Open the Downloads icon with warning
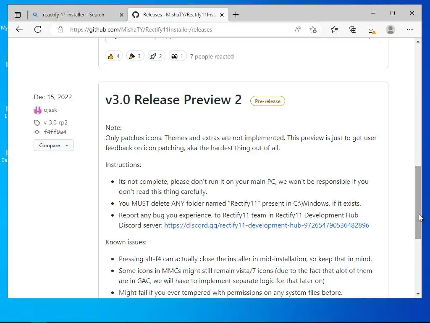The image size is (430, 323). coord(372,30)
